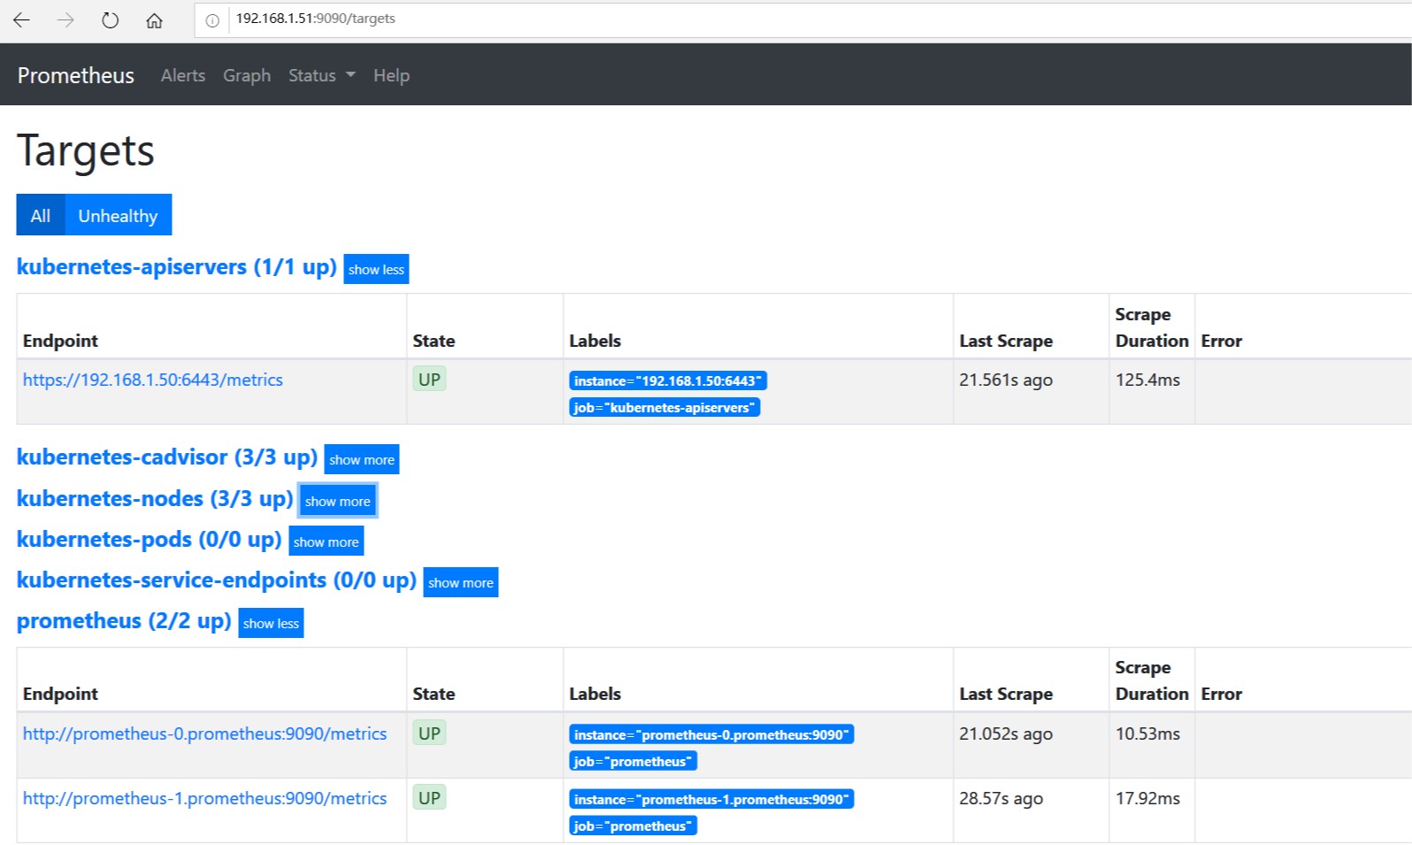This screenshot has width=1412, height=845.
Task: View site info icon in address bar
Action: pos(212,20)
